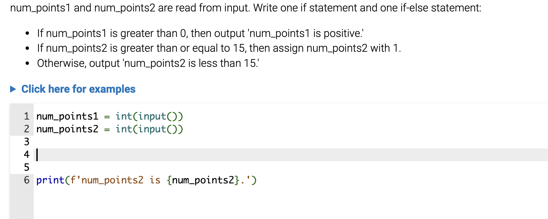Click the disclosure triangle beside examples link
548x219 pixels.
coord(13,89)
